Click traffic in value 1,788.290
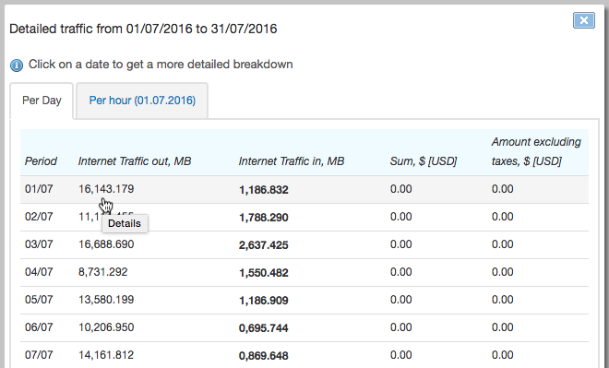Viewport: 609px width, 368px height. [x=264, y=218]
